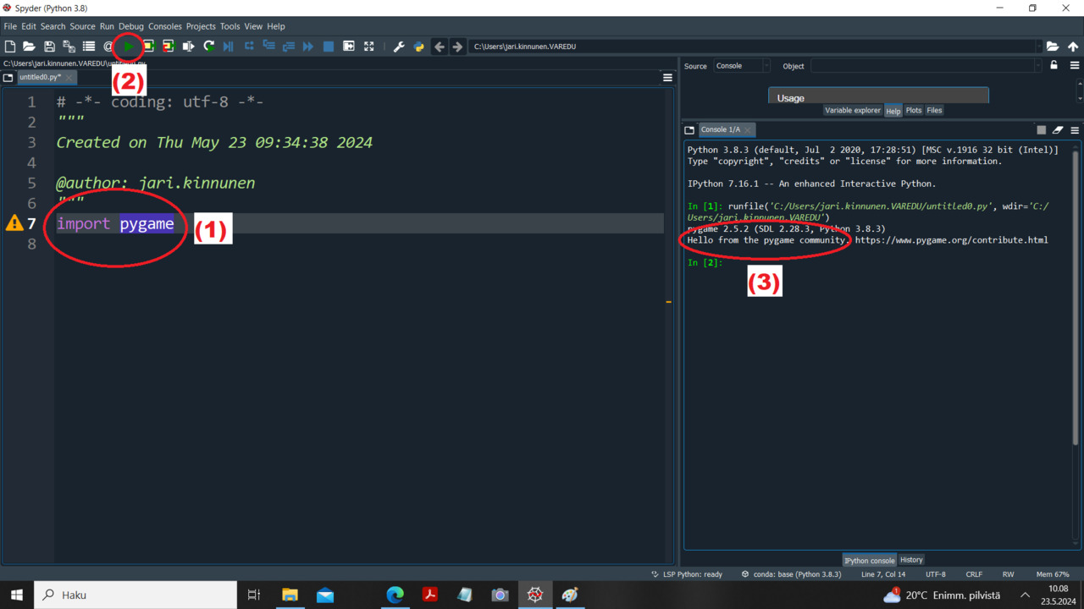
Task: Switch to the History tab
Action: (911, 560)
